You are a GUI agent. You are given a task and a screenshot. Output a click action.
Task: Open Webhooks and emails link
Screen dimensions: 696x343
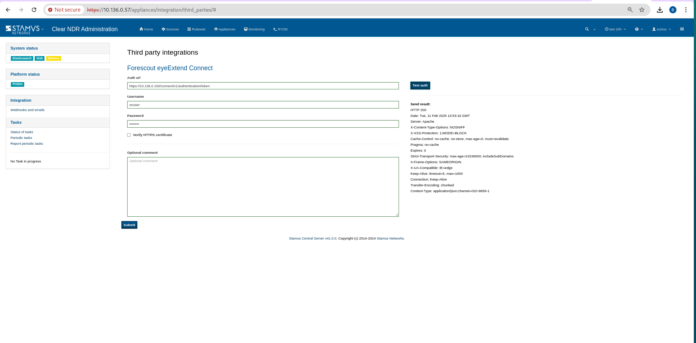click(27, 110)
